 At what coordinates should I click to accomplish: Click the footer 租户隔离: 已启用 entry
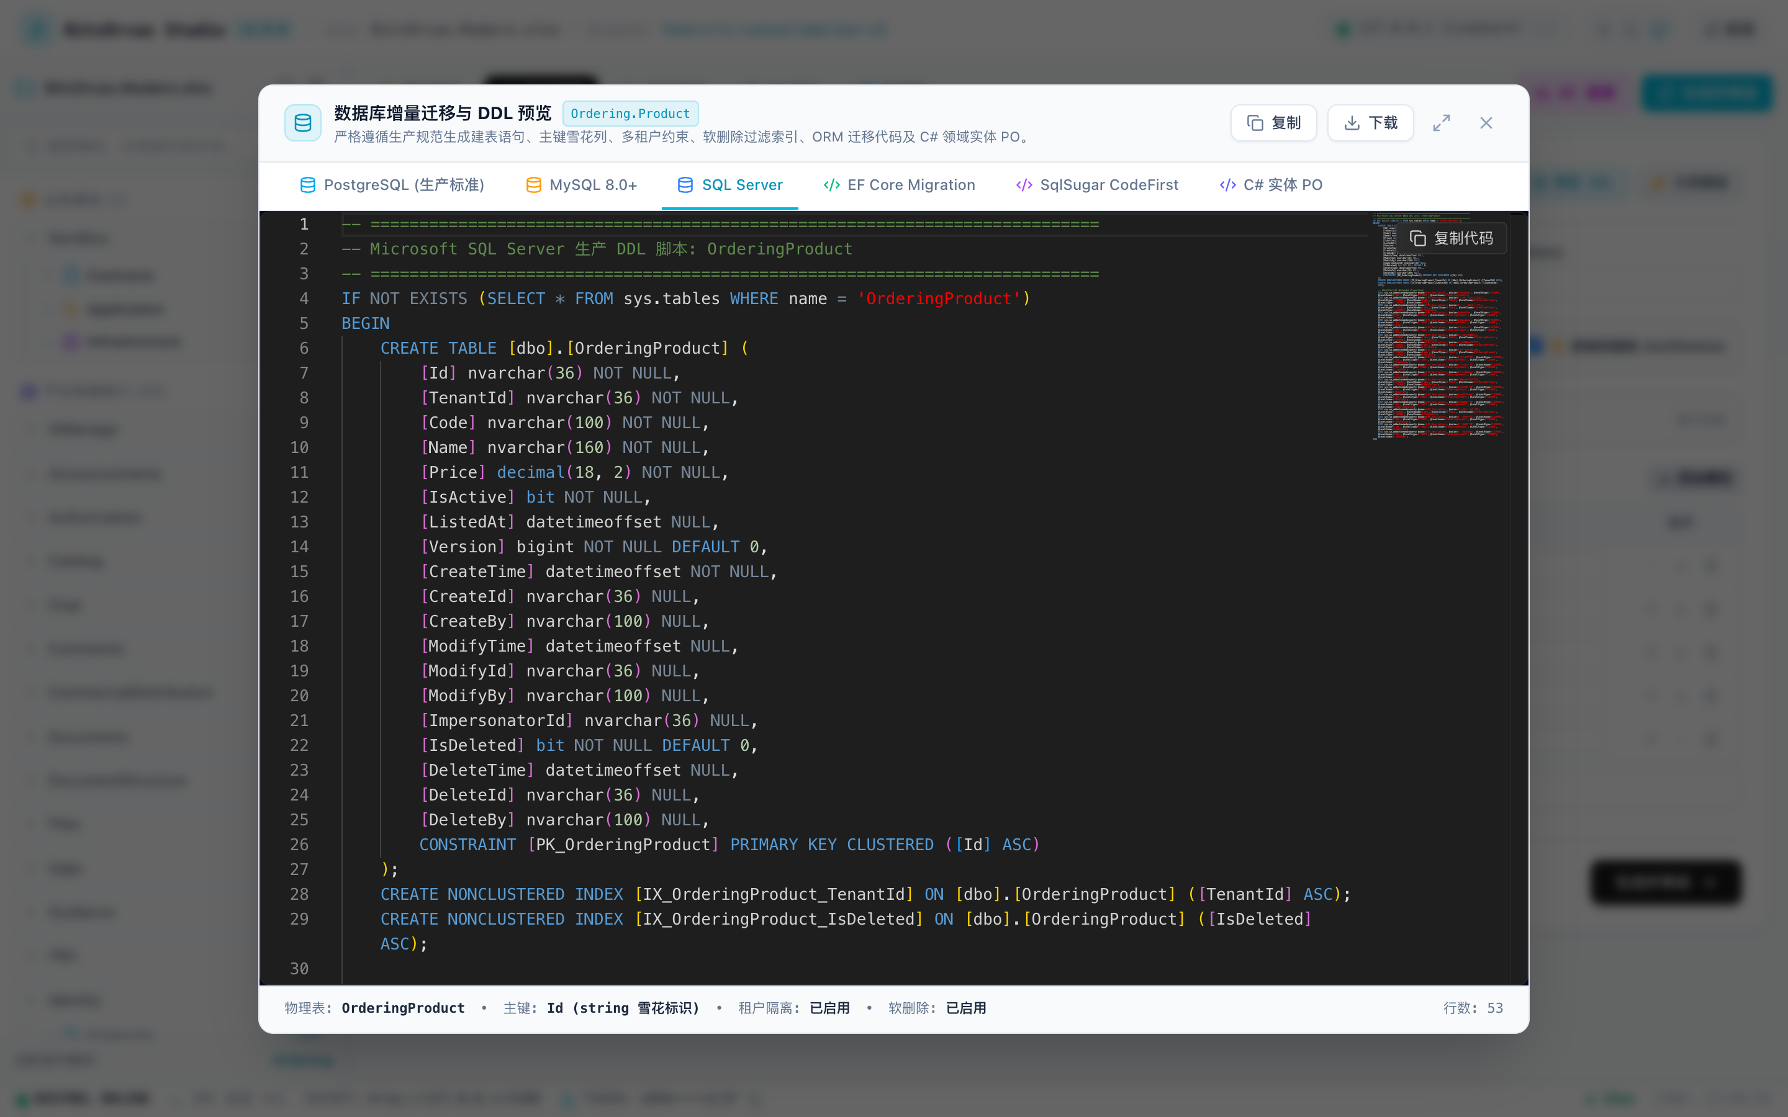(793, 1008)
